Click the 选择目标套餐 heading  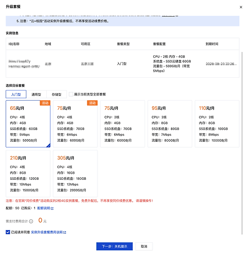(x=15, y=85)
